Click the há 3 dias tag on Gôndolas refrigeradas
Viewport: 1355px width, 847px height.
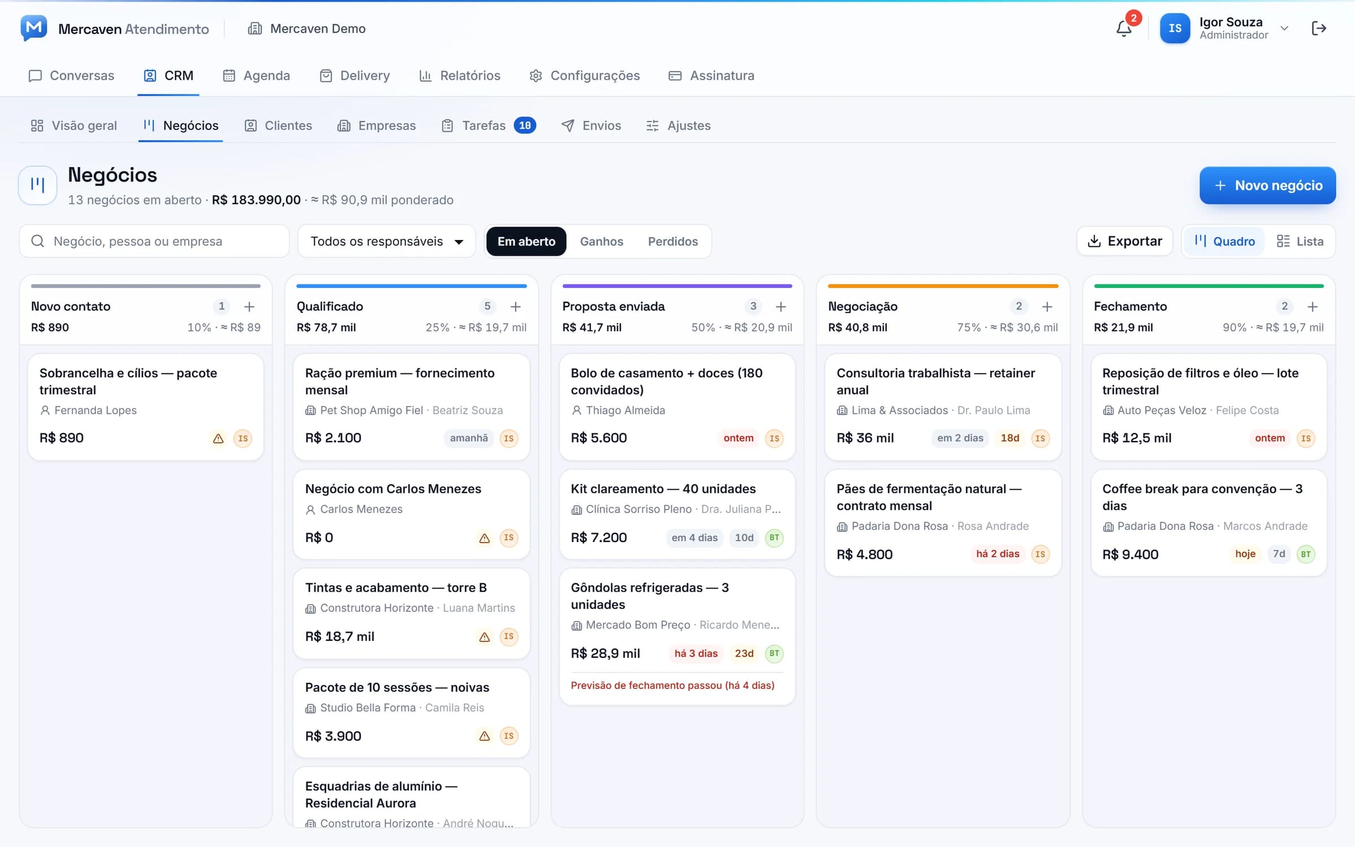pyautogui.click(x=696, y=653)
